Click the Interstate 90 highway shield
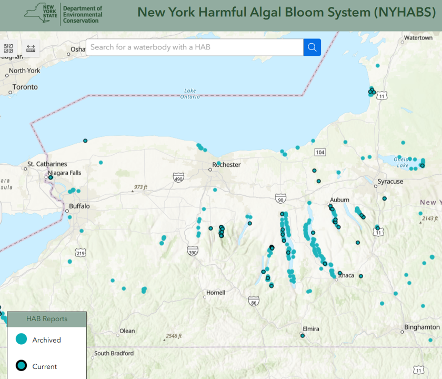442x379 pixels. (280, 198)
